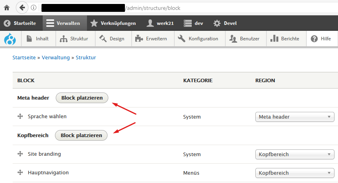Screen dimensions: 338x183
Task: Toggle the Verwalten admin menu
Action: tap(63, 23)
